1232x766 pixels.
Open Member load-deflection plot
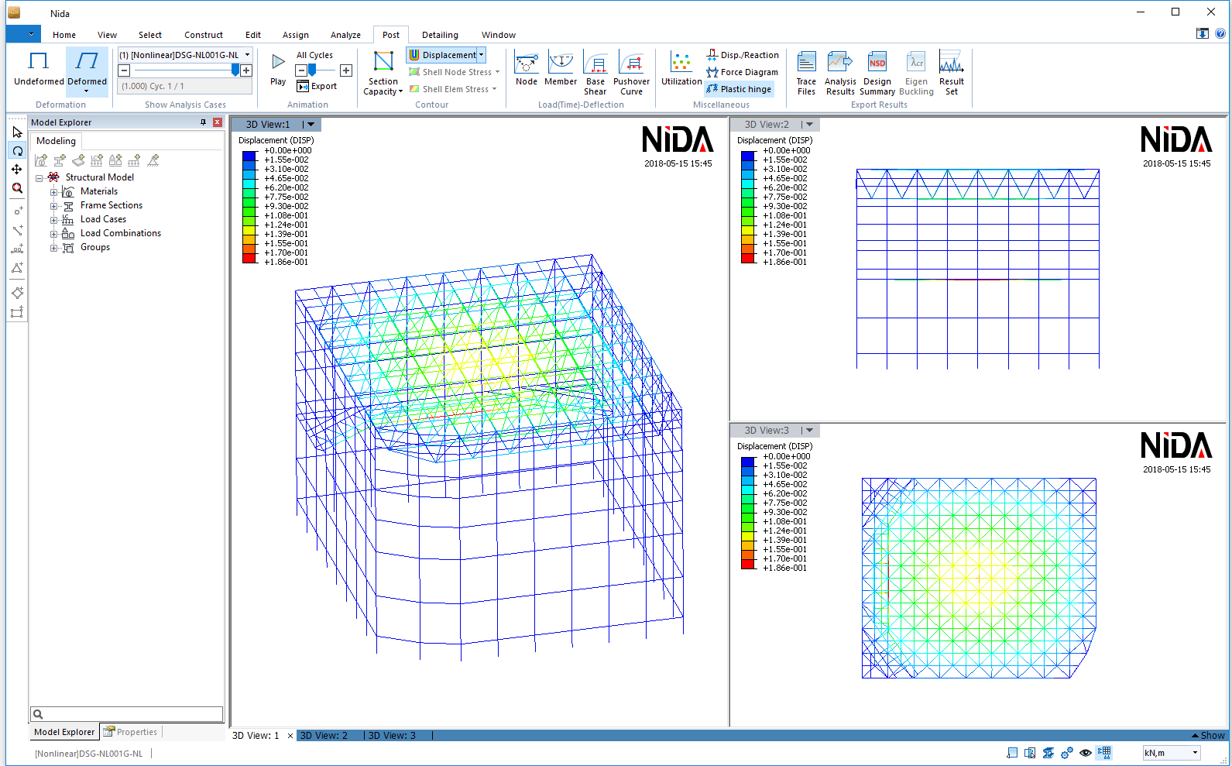[x=561, y=70]
